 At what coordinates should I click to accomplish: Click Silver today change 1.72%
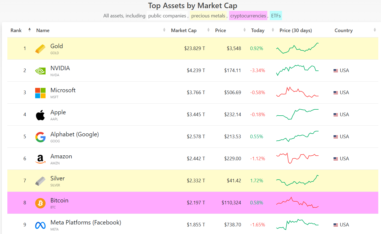257,181
